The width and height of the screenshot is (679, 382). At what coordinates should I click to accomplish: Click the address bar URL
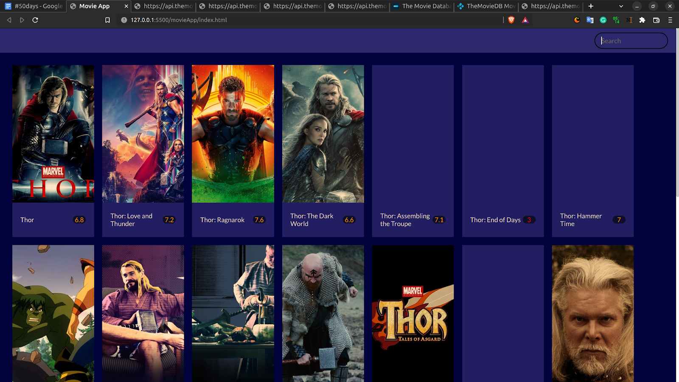click(179, 20)
